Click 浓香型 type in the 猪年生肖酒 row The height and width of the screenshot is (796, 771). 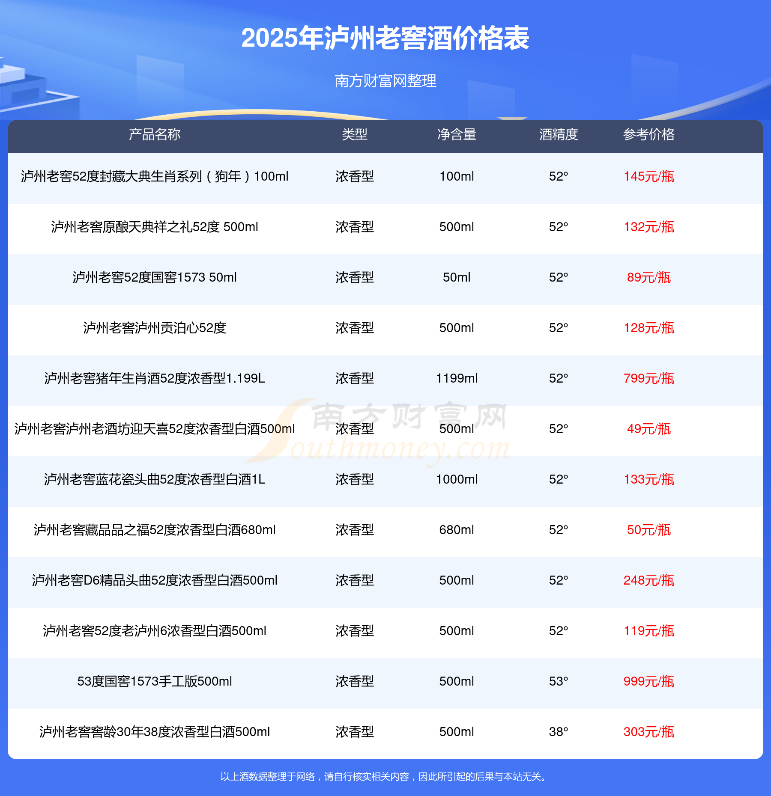point(355,378)
